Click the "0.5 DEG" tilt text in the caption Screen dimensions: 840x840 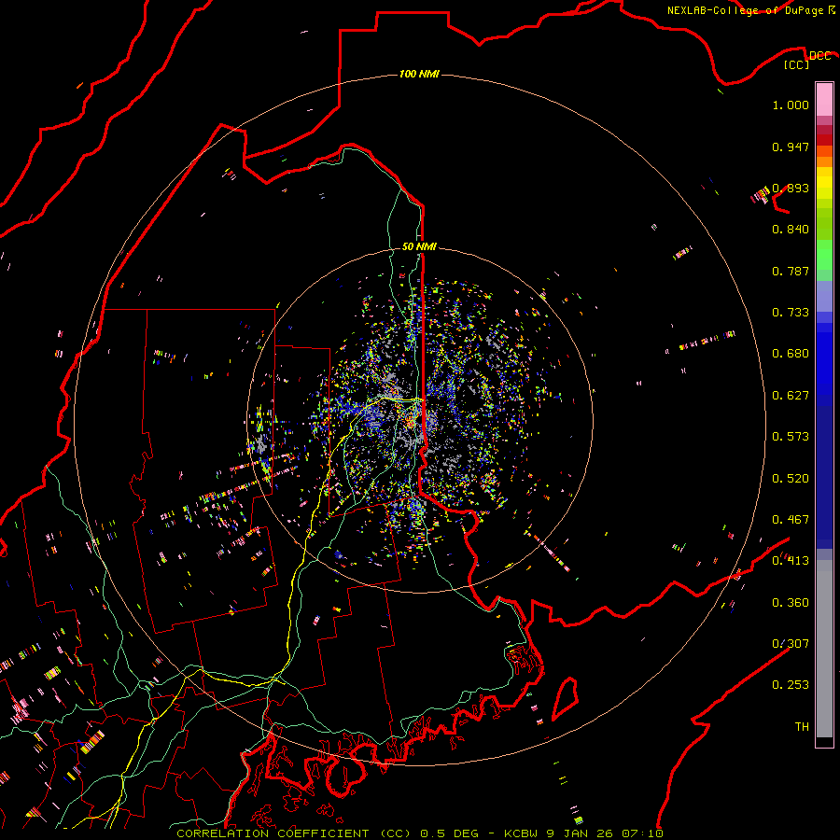tap(449, 833)
